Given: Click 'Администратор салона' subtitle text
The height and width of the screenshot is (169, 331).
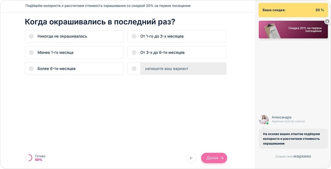Looking at the screenshot, I should pyautogui.click(x=288, y=121).
